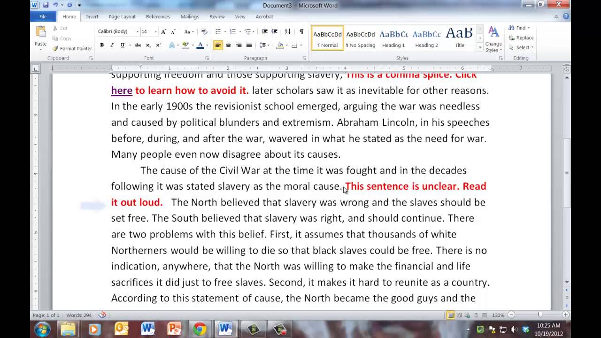
Task: Open the Paragraph dialog launcher
Action: click(x=304, y=58)
